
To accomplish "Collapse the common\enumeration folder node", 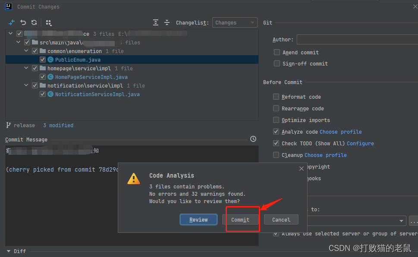I will tap(26, 50).
